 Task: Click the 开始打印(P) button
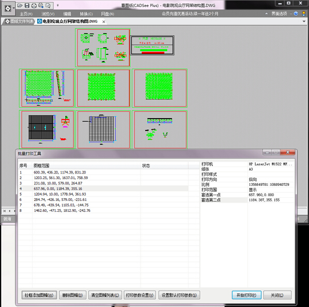(246, 295)
